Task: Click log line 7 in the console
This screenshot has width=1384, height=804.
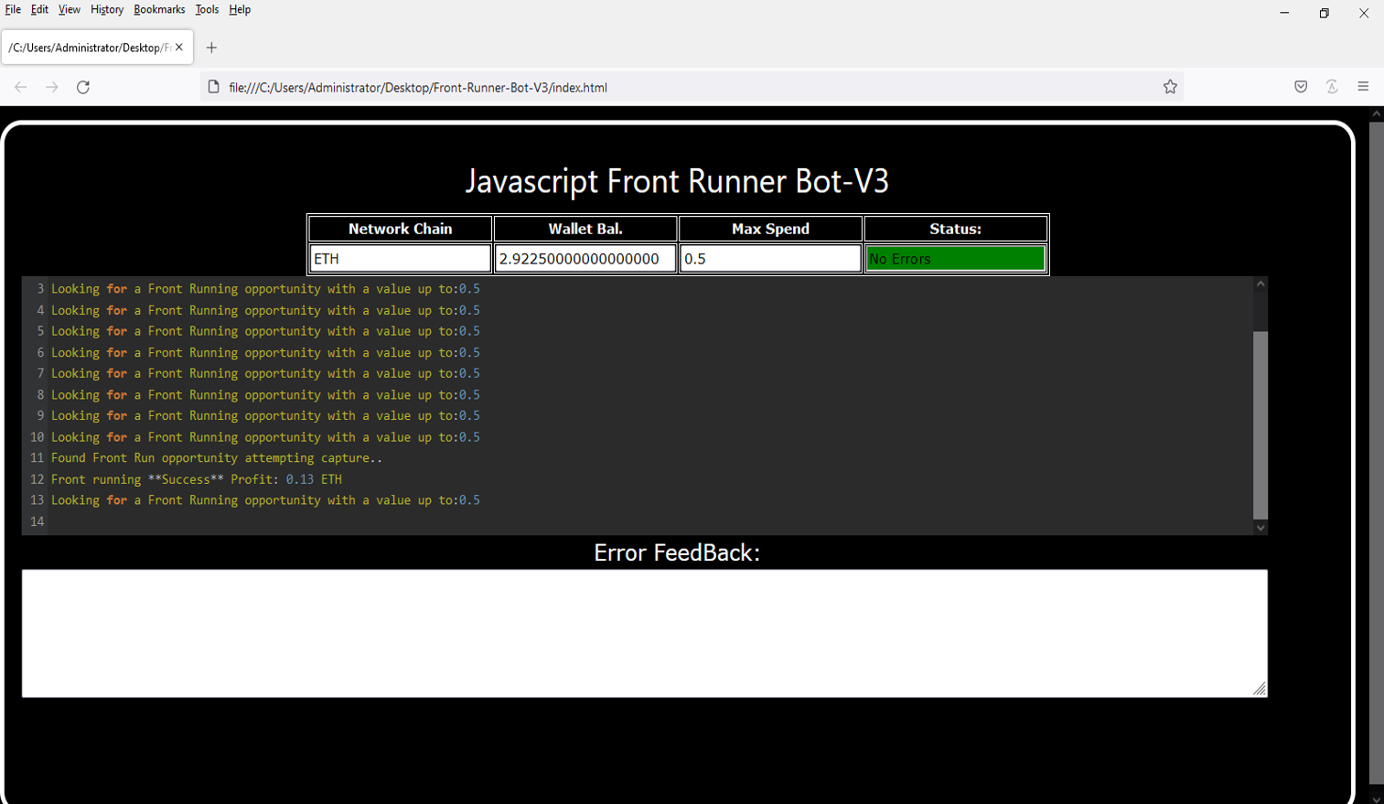Action: [x=265, y=373]
